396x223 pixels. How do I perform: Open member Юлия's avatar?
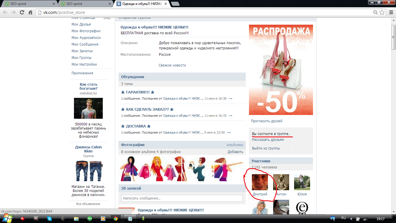pyautogui.click(x=302, y=182)
